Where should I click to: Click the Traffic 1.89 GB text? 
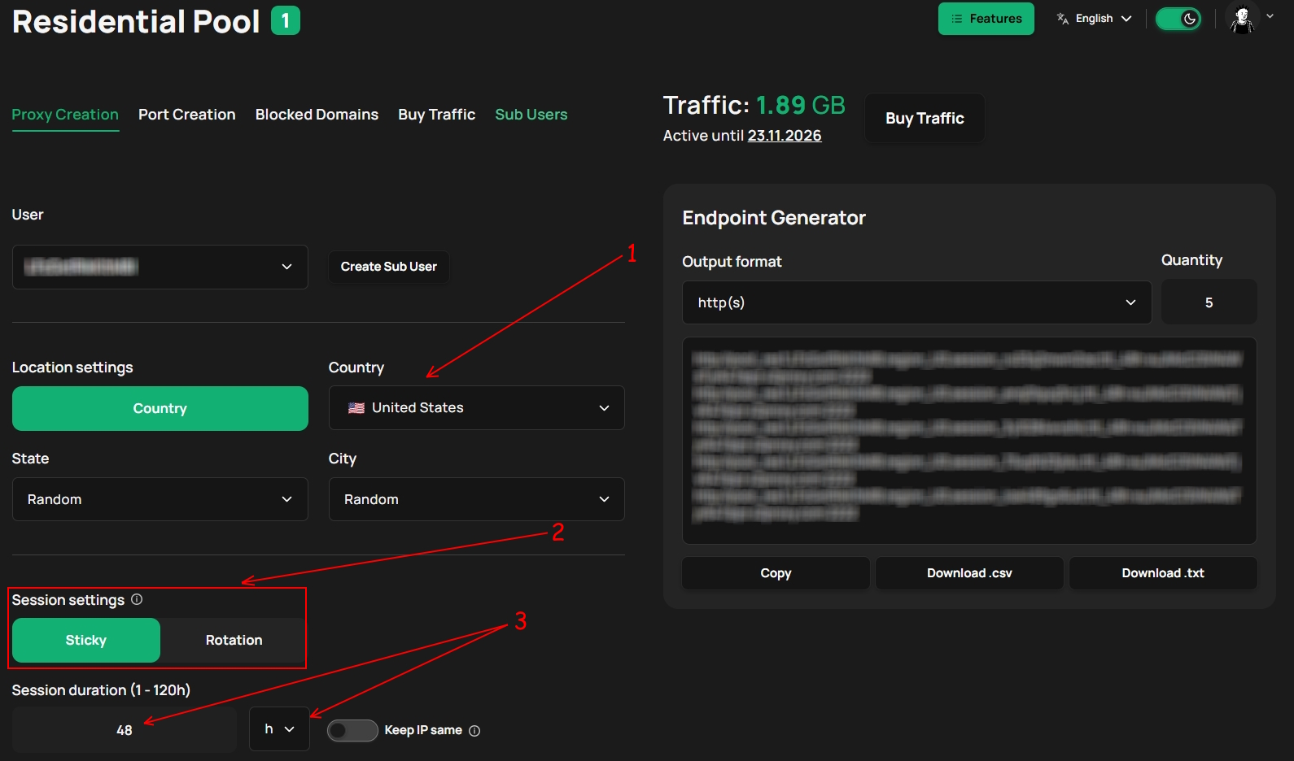[754, 105]
